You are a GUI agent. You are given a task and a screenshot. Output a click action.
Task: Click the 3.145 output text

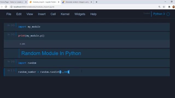tap(22, 44)
